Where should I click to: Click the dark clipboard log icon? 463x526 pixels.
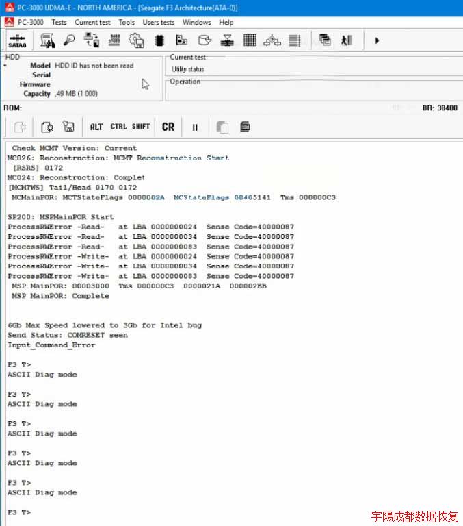tap(245, 127)
